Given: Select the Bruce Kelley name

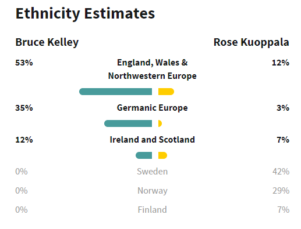Looking at the screenshot, I should (x=47, y=42).
